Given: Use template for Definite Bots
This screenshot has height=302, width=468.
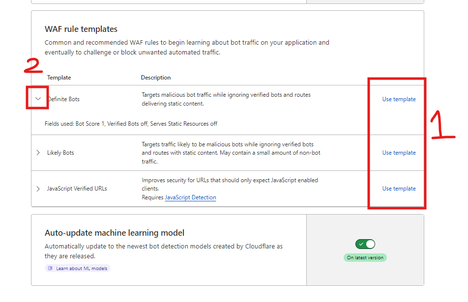Looking at the screenshot, I should (399, 99).
